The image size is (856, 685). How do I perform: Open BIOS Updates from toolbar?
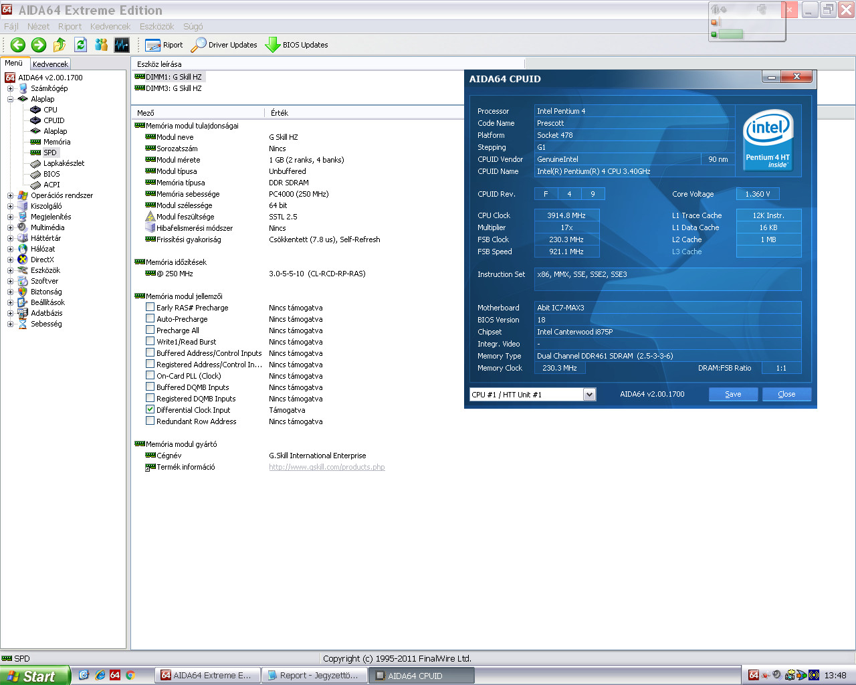297,45
